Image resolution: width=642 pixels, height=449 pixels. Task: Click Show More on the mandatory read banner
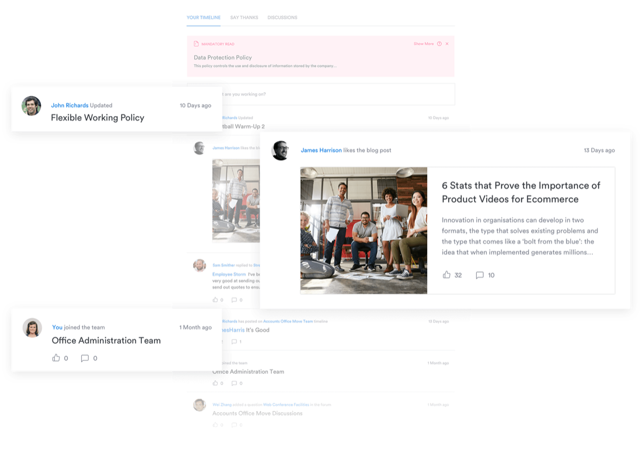(x=423, y=44)
